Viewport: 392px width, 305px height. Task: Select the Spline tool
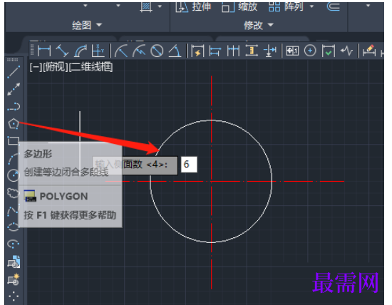[13, 211]
